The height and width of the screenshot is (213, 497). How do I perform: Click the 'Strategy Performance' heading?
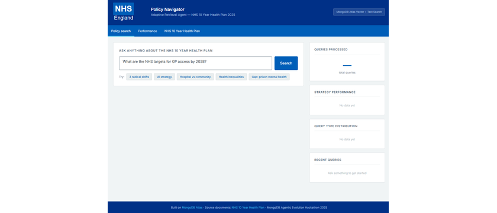pyautogui.click(x=335, y=92)
